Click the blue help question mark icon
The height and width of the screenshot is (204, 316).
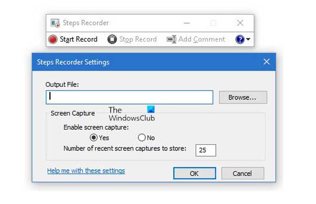coord(240,39)
